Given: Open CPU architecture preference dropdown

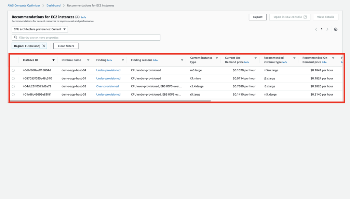Looking at the screenshot, I should (x=40, y=29).
